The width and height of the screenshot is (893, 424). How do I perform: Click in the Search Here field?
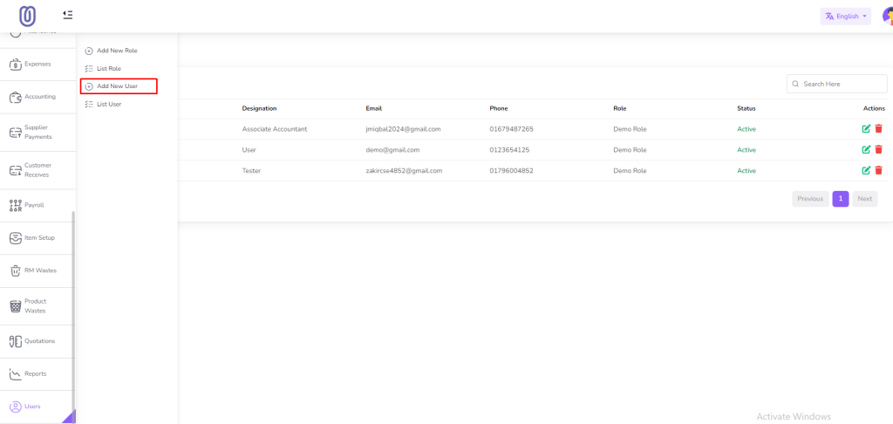point(836,84)
